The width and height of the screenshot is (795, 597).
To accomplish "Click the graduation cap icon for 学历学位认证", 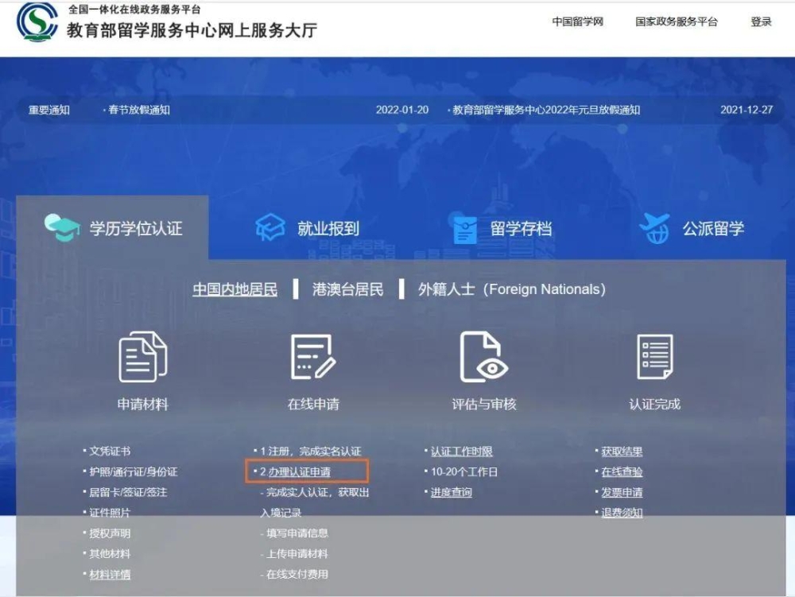I will point(62,228).
